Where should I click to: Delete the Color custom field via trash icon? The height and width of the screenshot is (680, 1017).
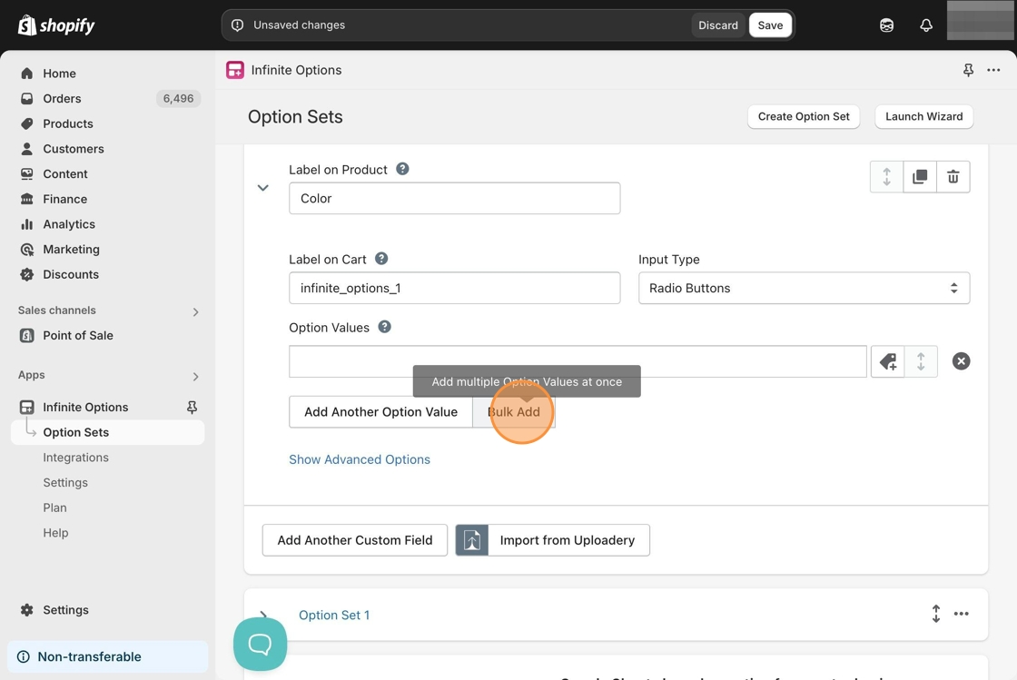(x=953, y=177)
